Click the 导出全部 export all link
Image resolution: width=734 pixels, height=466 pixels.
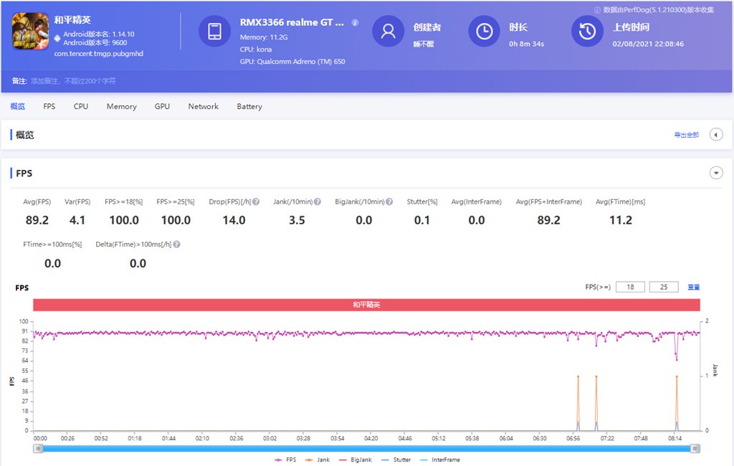[x=686, y=135]
